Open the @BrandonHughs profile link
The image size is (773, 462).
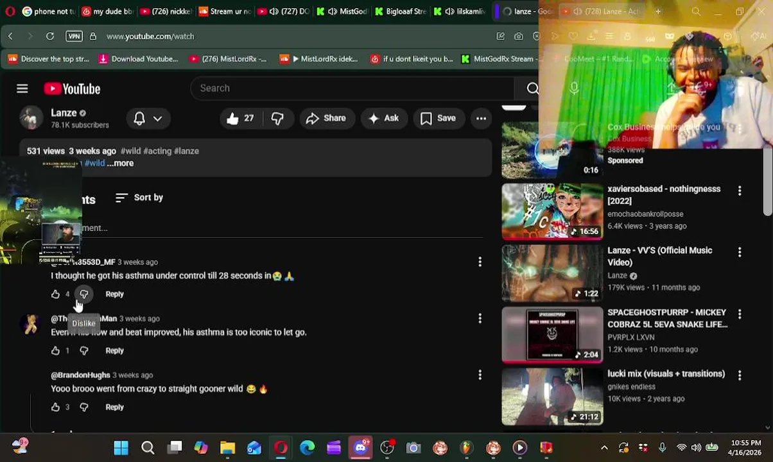pos(80,375)
